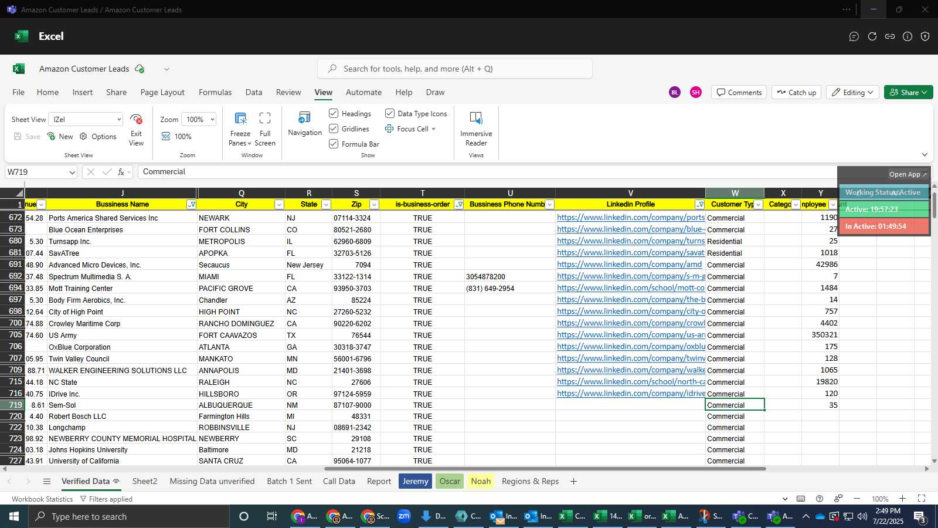The height and width of the screenshot is (528, 938).
Task: Open sheet view Options
Action: tap(98, 136)
